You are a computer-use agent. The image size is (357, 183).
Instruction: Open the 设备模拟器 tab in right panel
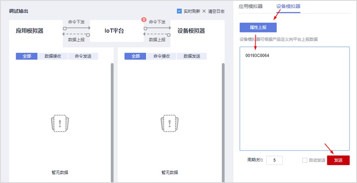pos(288,6)
